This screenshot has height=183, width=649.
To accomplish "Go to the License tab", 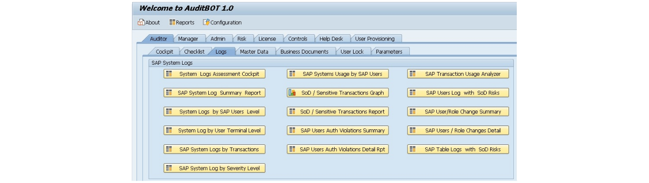I will click(x=267, y=39).
